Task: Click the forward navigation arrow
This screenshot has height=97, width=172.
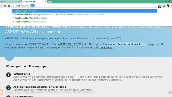Action: 1,6
